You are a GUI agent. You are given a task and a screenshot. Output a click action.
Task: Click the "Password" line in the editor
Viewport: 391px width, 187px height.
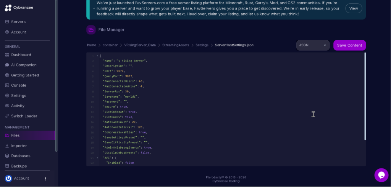(115, 101)
